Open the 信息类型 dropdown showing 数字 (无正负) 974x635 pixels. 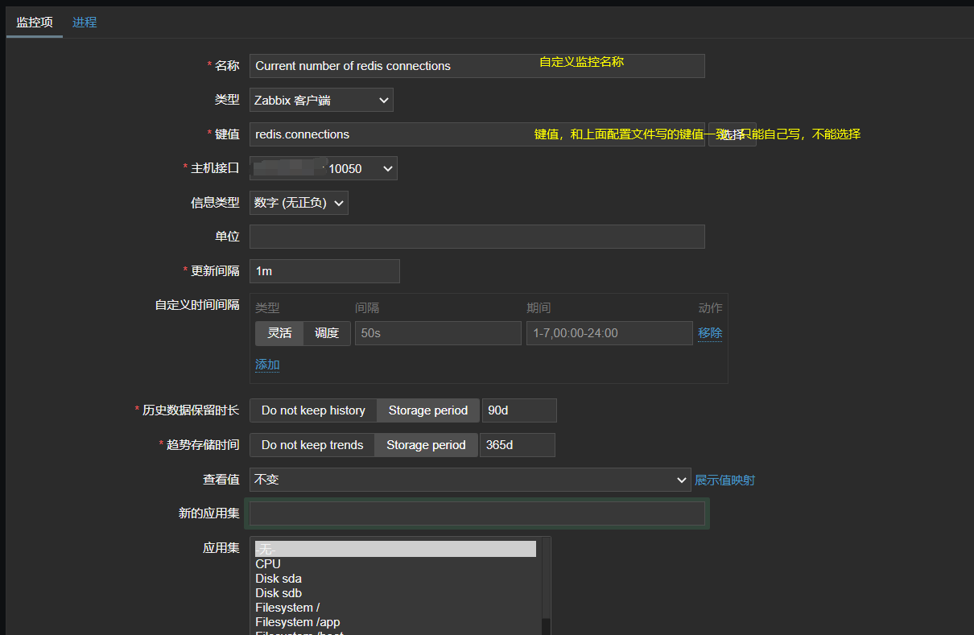click(x=299, y=203)
